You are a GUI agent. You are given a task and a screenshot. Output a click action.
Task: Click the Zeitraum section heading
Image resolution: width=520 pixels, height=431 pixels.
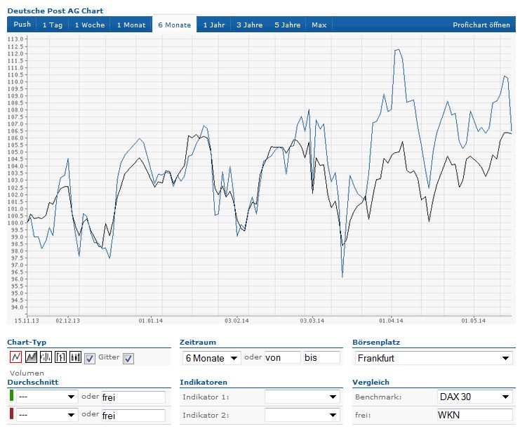coord(198,342)
